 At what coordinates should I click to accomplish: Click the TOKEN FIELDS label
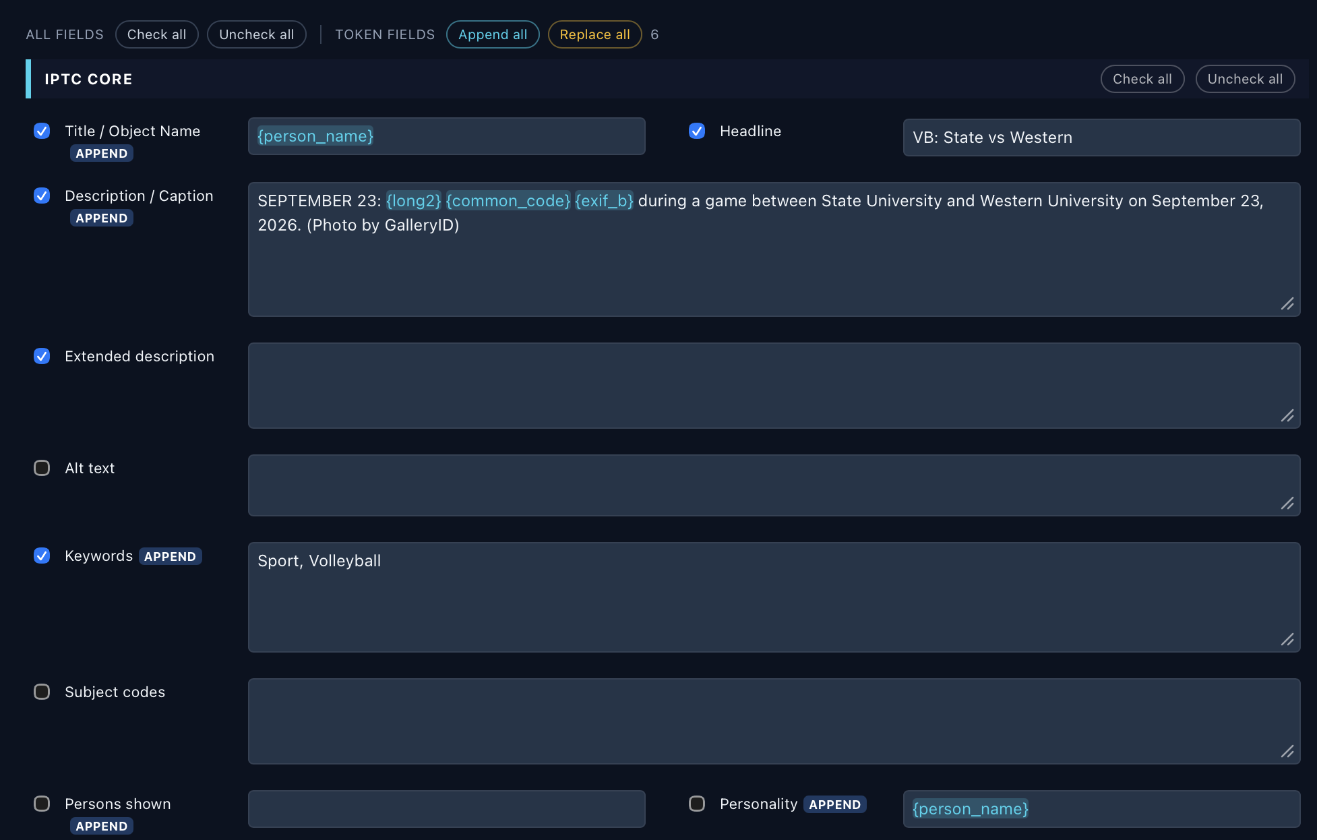(385, 34)
